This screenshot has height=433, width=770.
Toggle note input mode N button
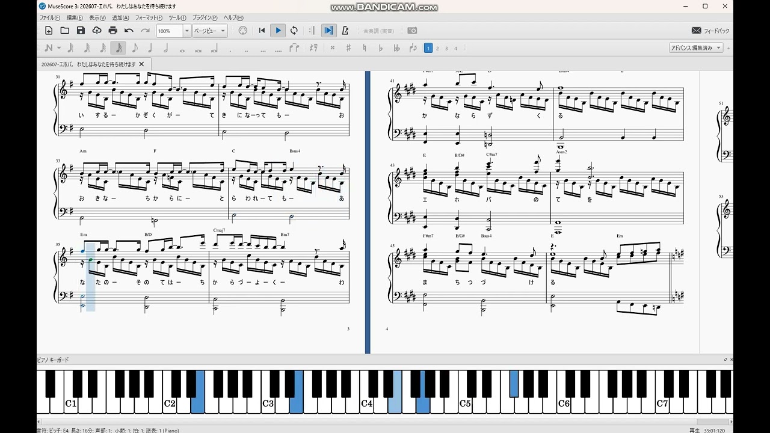click(49, 48)
